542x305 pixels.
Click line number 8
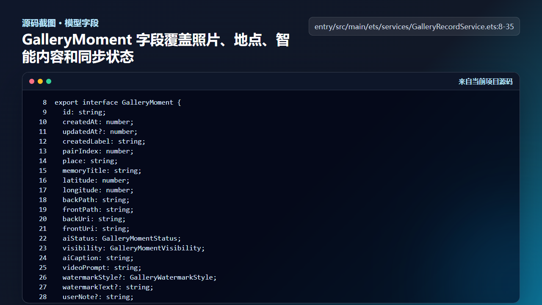click(45, 103)
